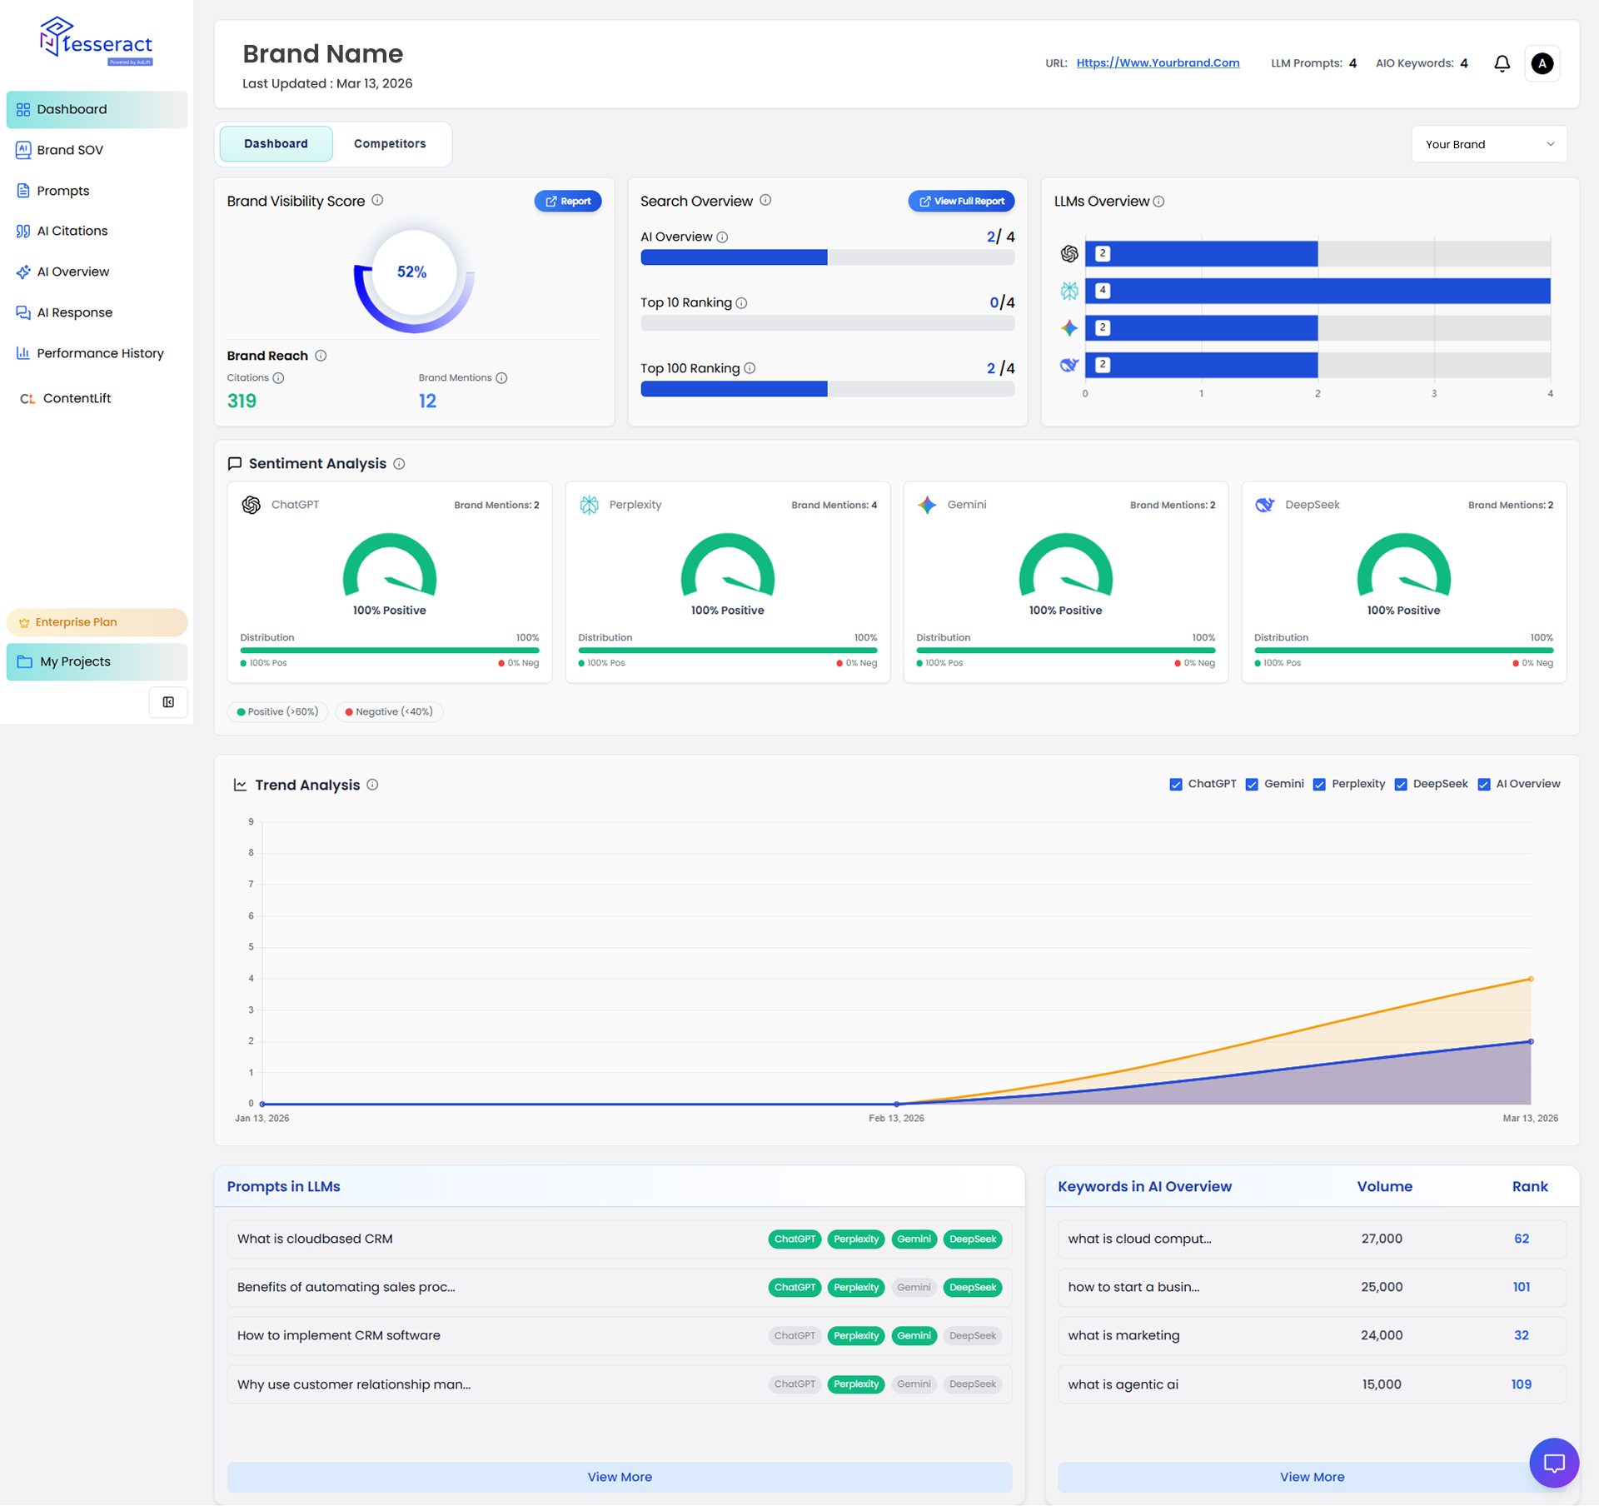Expand the Your Brand dropdown
Screen dimensions: 1599x1506
tap(1488, 144)
